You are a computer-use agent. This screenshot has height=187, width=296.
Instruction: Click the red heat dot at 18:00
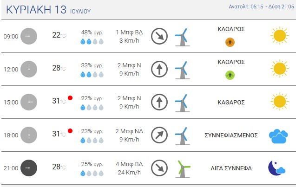[x=70, y=131]
